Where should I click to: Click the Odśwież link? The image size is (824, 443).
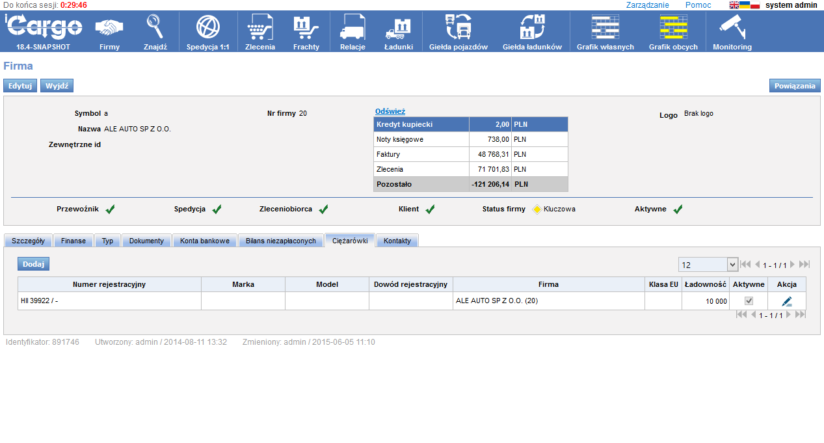(390, 111)
